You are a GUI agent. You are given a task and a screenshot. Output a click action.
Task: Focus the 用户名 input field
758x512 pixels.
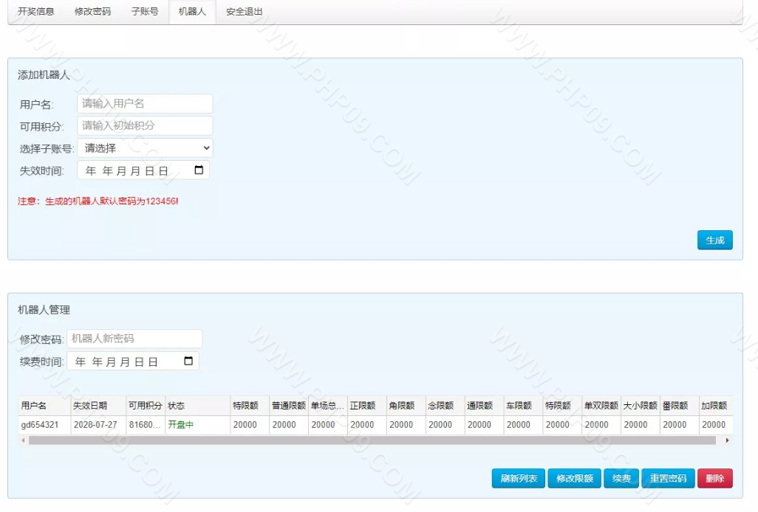[145, 104]
